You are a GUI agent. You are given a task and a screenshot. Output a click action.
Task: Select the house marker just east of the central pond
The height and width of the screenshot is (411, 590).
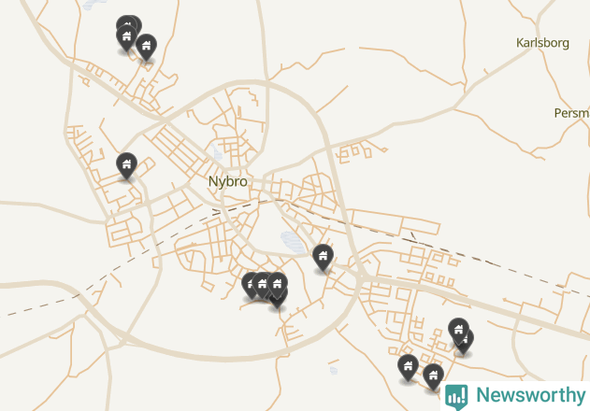pos(323,257)
